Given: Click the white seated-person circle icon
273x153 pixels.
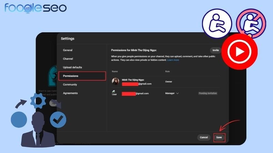Looking at the screenshot, I should (217, 23).
